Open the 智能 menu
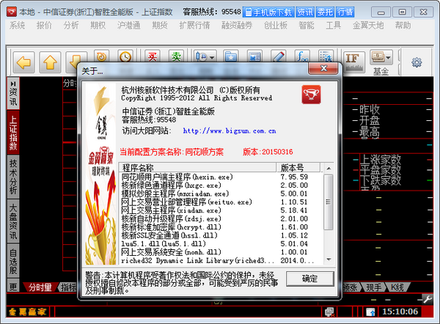The height and width of the screenshot is (324, 440). (306, 26)
